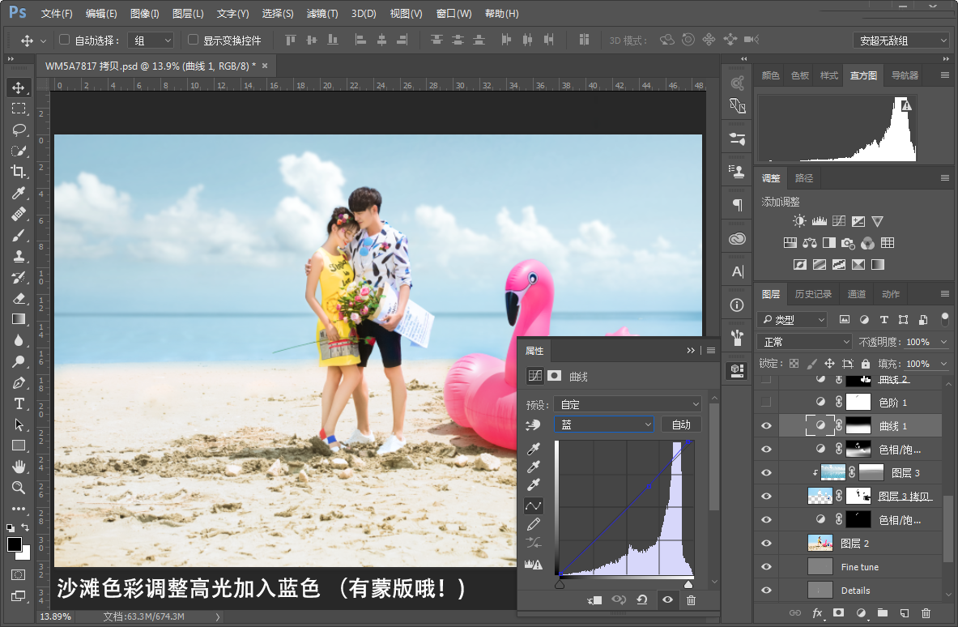Select the Zoom tool

(19, 488)
